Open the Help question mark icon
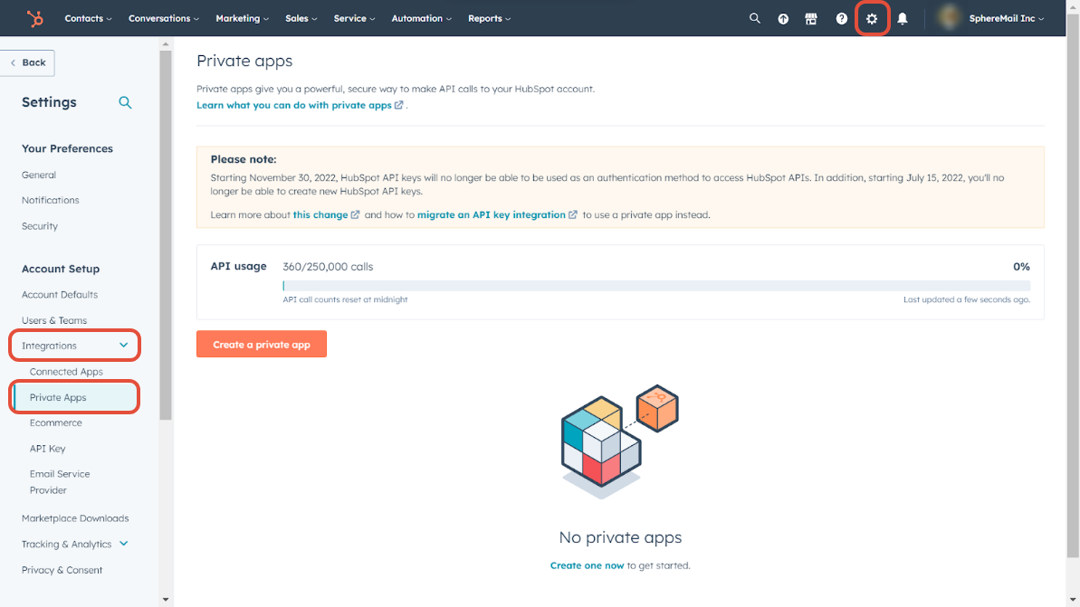The height and width of the screenshot is (607, 1080). [x=841, y=19]
